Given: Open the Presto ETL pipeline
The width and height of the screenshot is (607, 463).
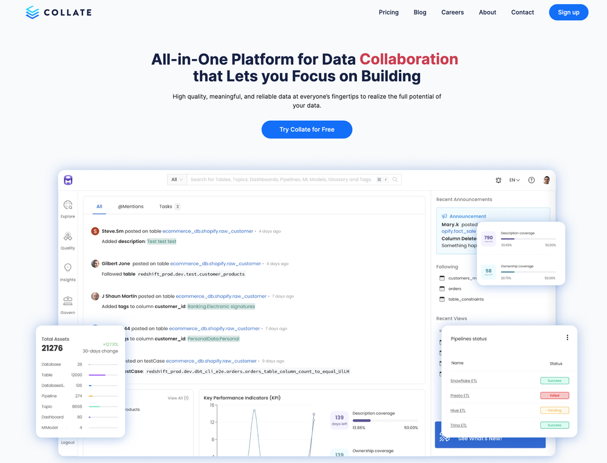Looking at the screenshot, I should [459, 396].
